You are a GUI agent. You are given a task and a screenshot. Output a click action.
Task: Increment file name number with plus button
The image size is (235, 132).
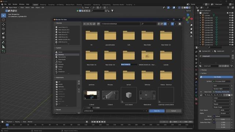click(x=147, y=111)
